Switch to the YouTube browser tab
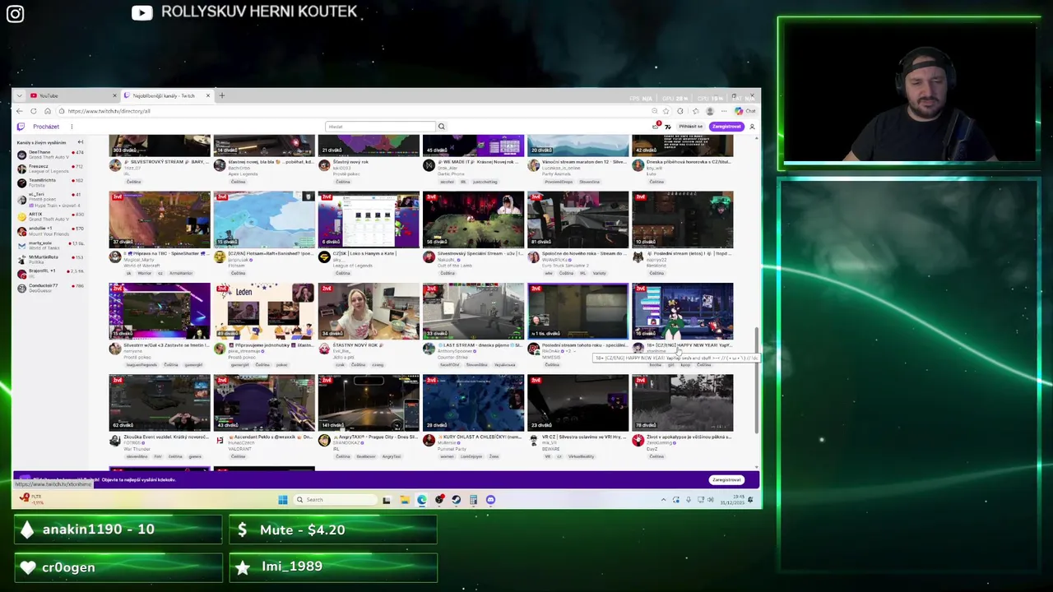The image size is (1053, 592). (72, 95)
